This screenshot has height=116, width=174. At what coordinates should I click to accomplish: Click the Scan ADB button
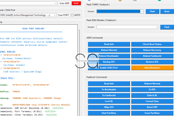pos(64,3)
